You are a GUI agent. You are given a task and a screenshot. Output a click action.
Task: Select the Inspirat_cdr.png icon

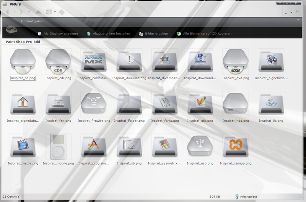(58, 61)
